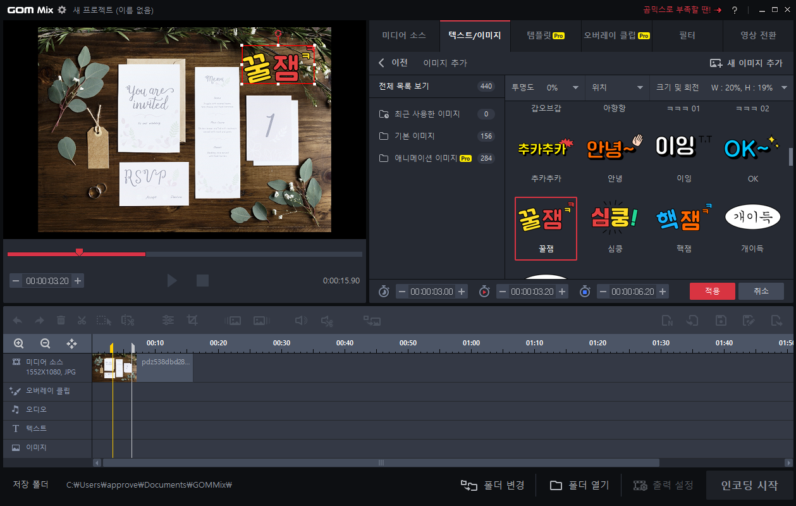
Task: Click the 꿀잼 sticker in preview
Action: [278, 65]
